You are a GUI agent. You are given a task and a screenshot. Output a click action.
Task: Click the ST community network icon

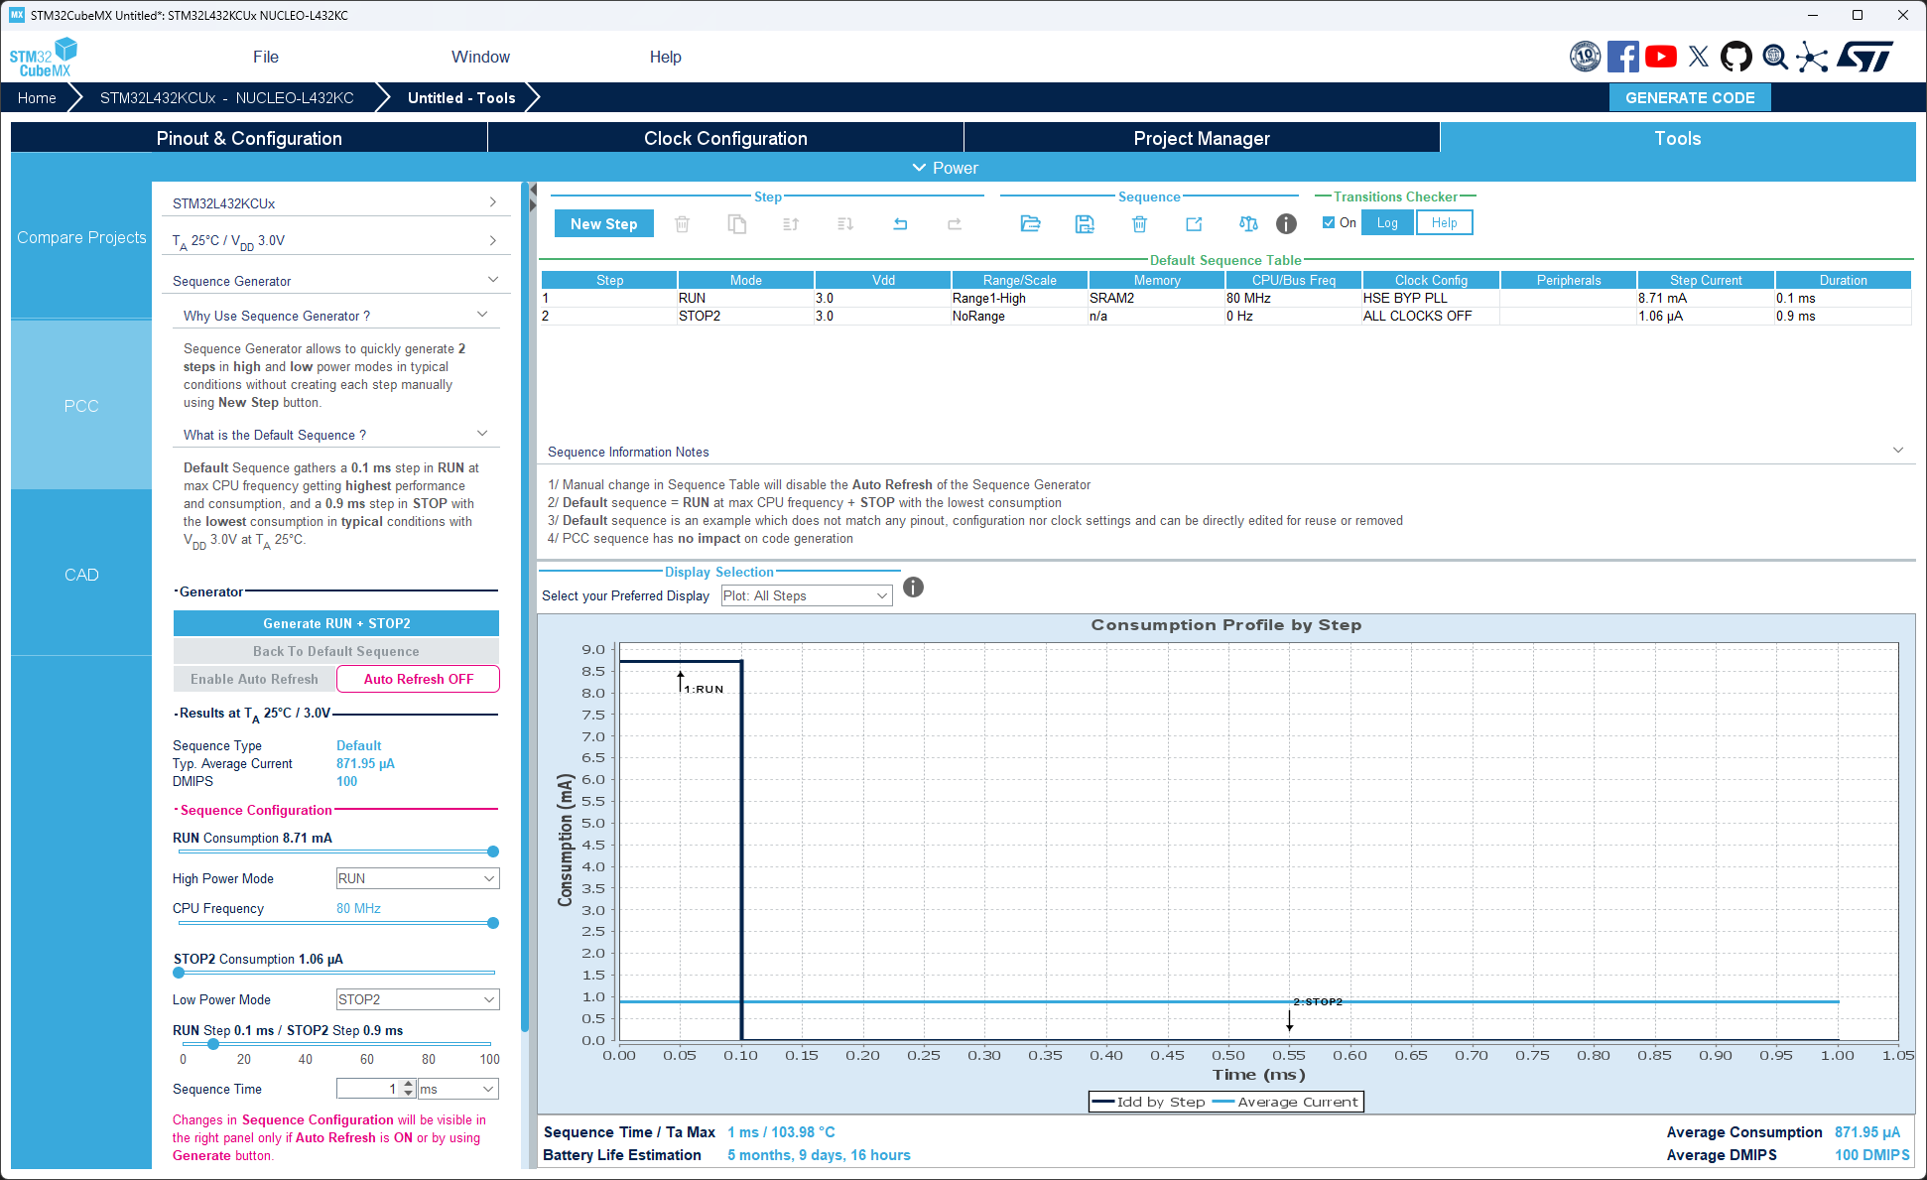1812,57
